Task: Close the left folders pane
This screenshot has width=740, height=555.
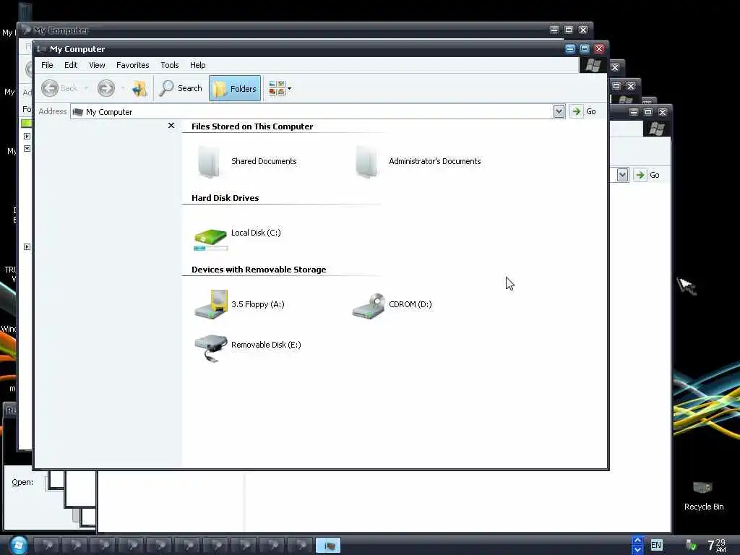Action: point(171,126)
